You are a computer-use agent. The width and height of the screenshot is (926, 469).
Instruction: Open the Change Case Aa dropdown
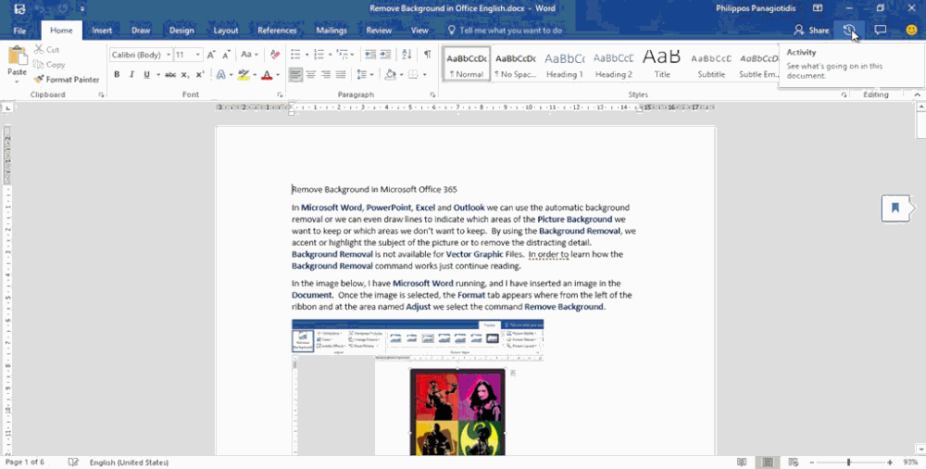pos(249,55)
